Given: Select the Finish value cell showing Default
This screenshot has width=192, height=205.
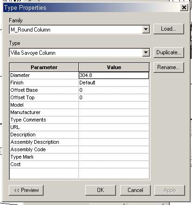Looking at the screenshot, I should (114, 83).
